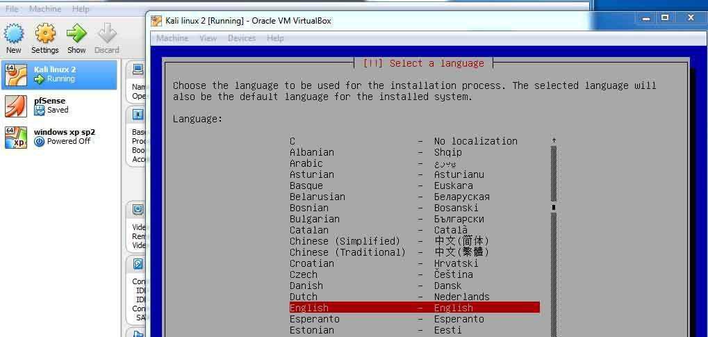Click VirtualBox icon in Kali window title bar
Screen dimensions: 708x337
157,21
